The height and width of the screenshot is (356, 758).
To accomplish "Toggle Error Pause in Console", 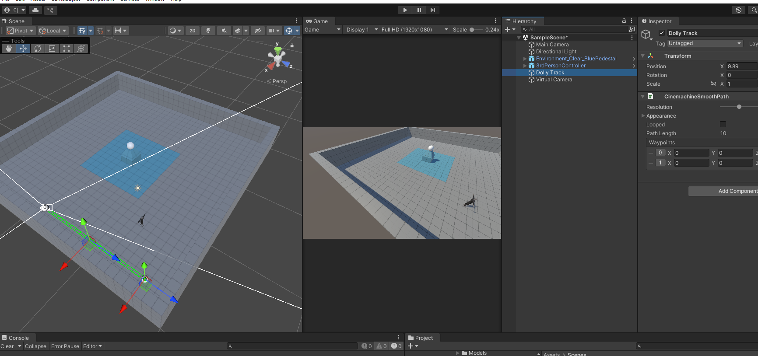I will point(65,346).
